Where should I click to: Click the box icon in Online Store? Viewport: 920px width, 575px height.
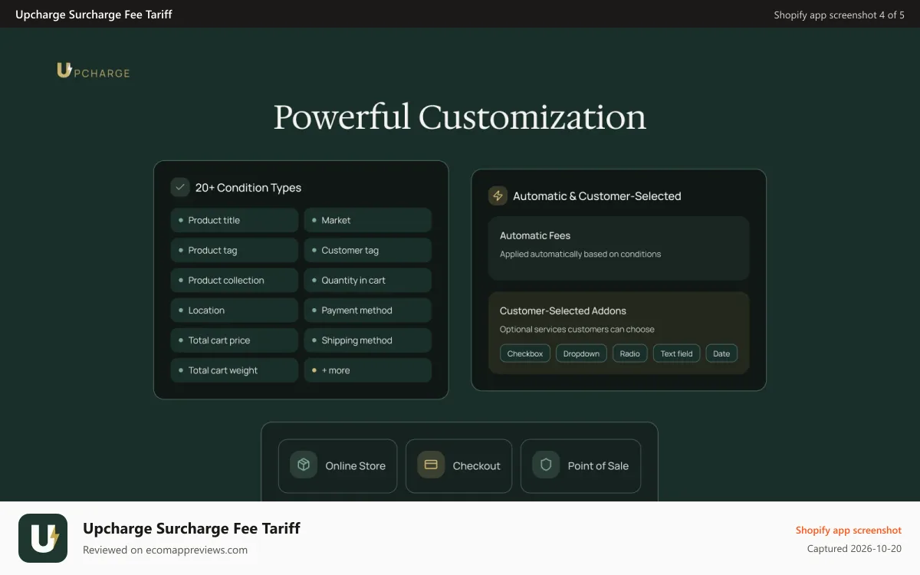tap(304, 465)
